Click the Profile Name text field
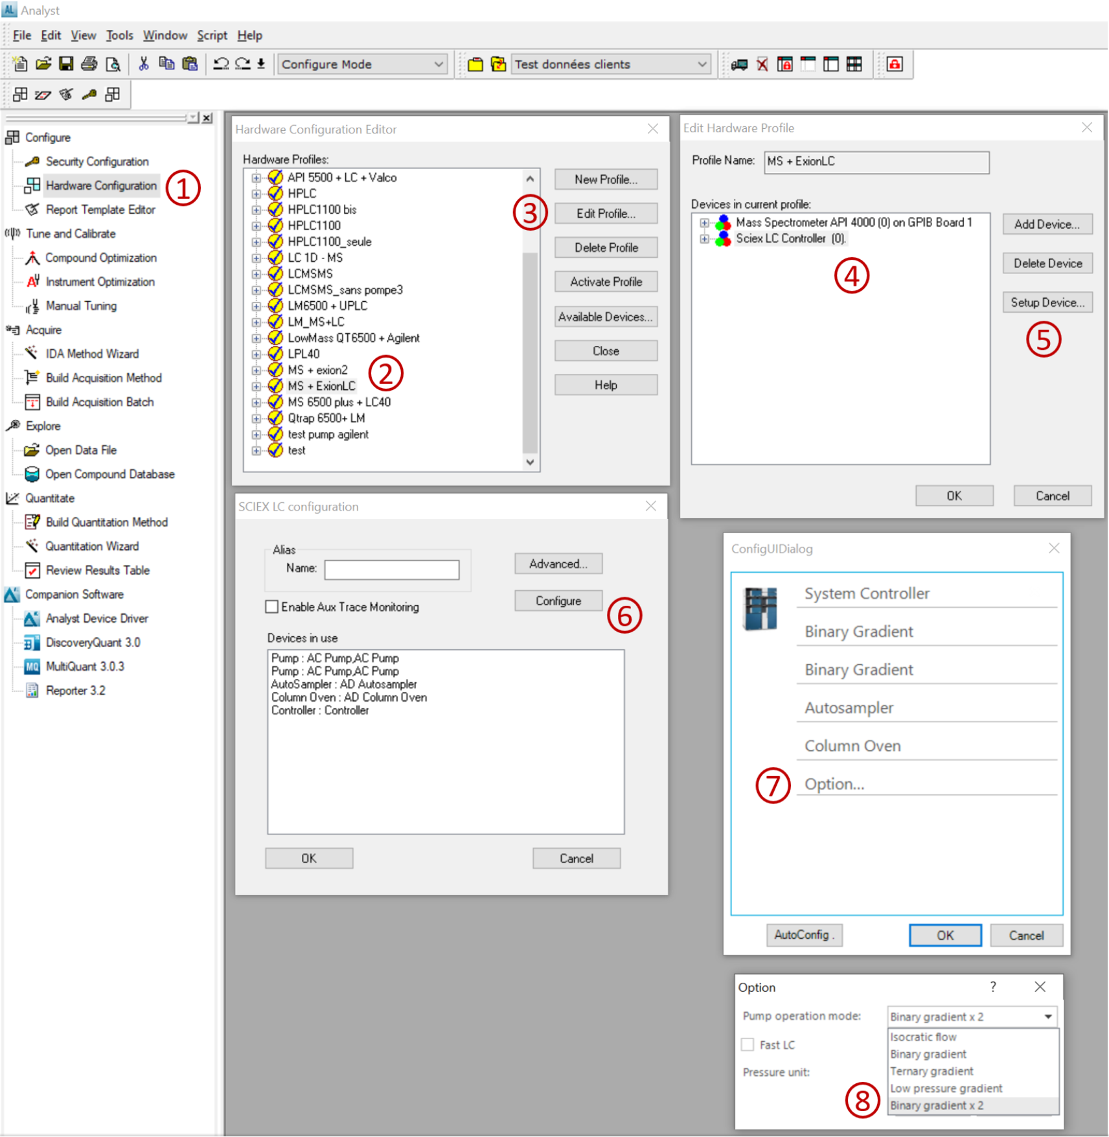The width and height of the screenshot is (1109, 1137). [x=876, y=162]
